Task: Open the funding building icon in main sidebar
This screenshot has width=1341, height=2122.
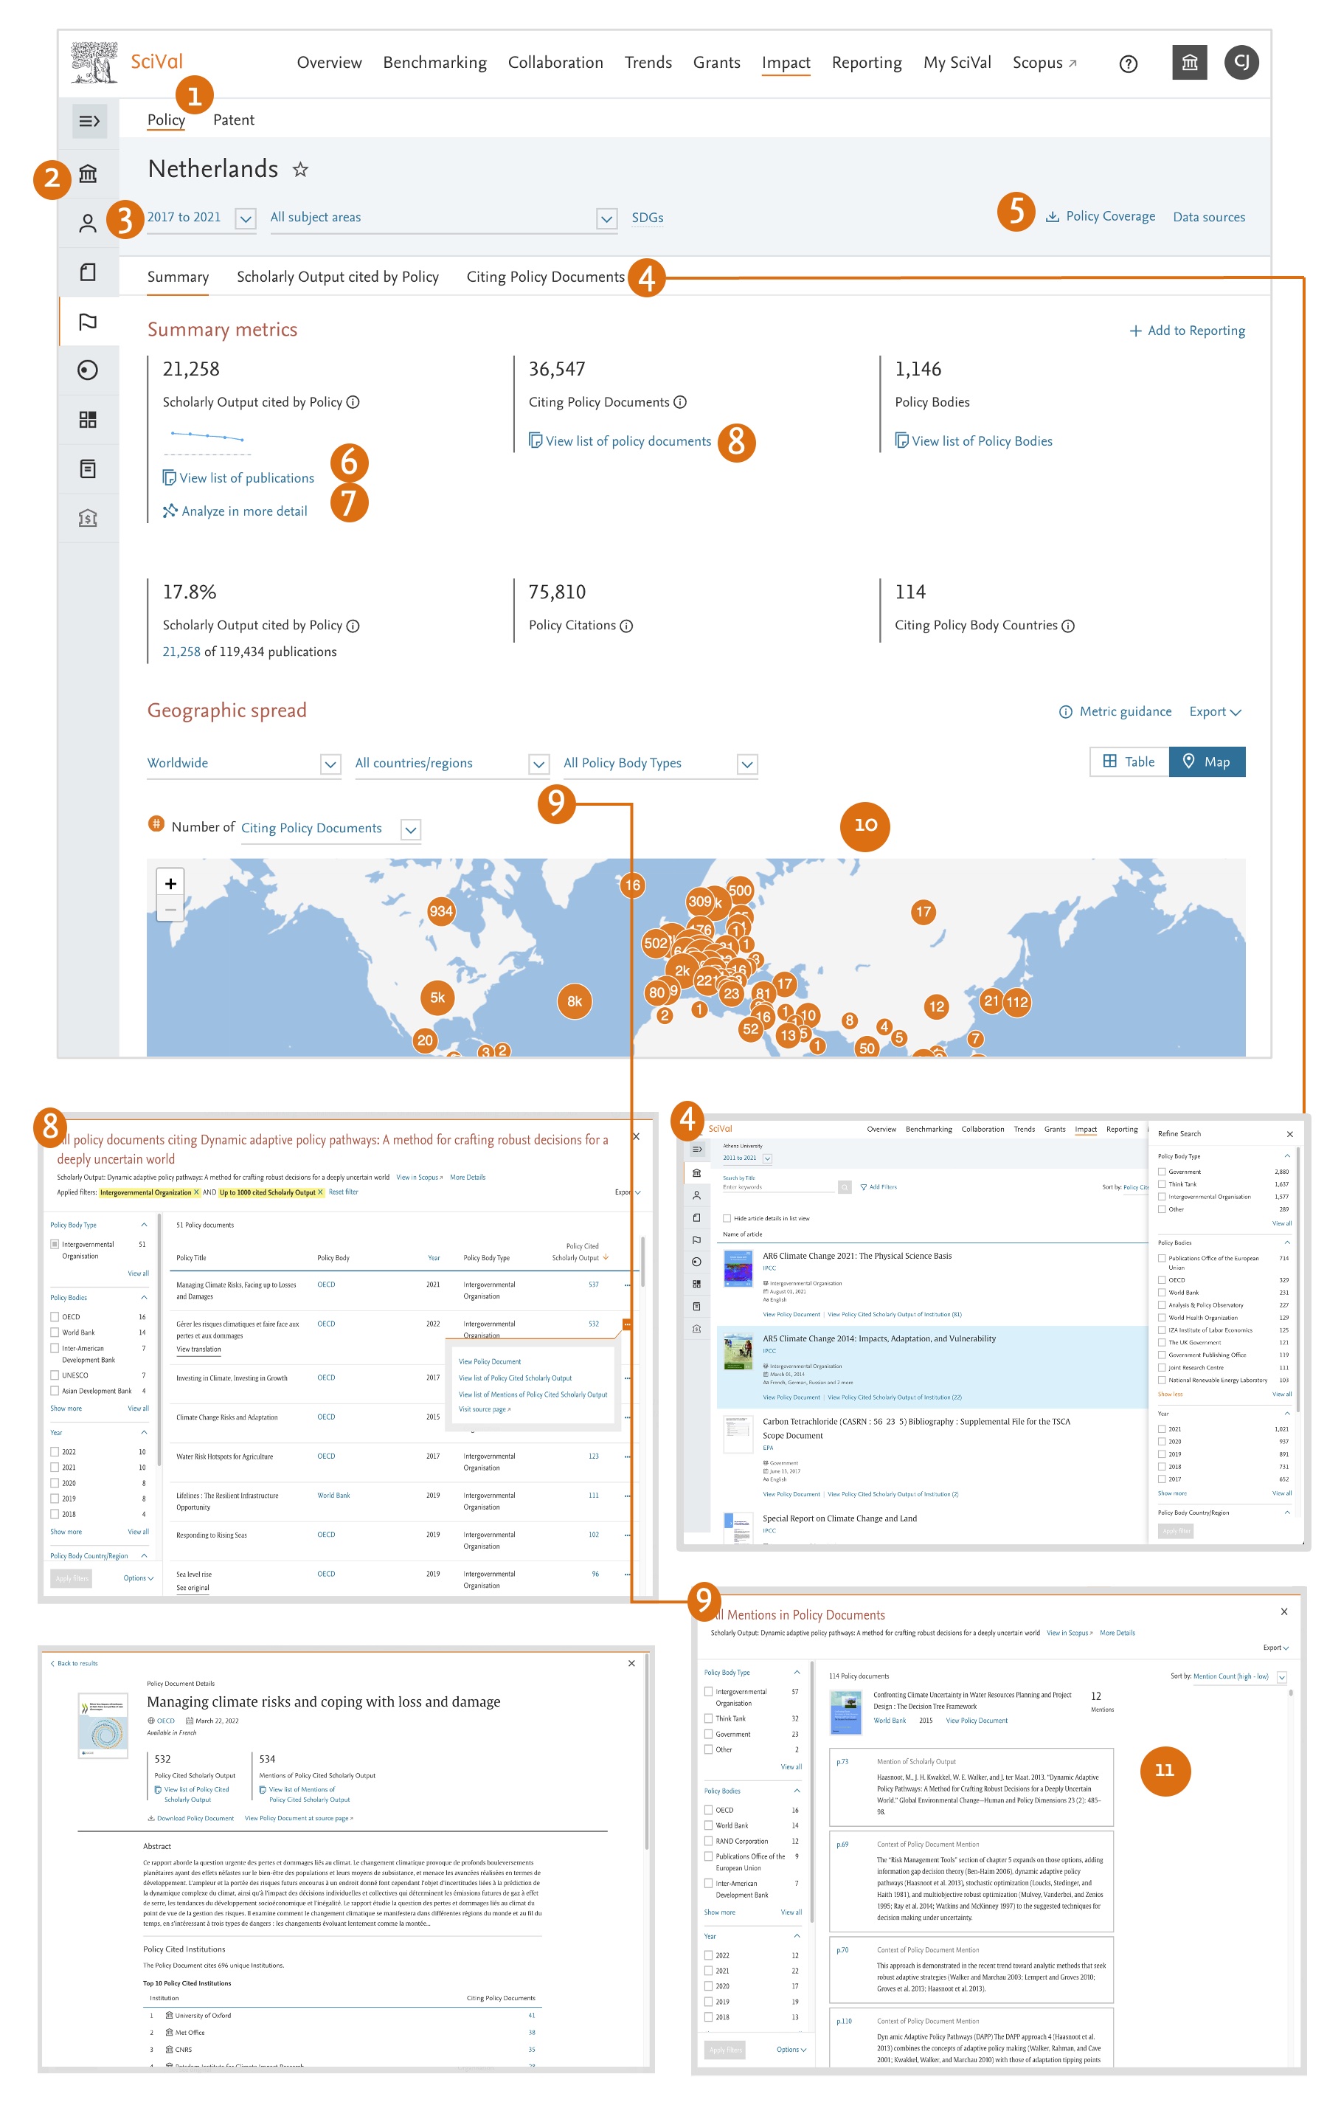Action: 88,518
